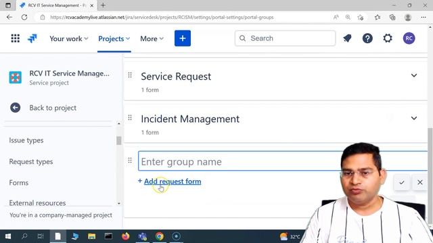
Task: Expand the Incident Management group
Action: [x=413, y=118]
